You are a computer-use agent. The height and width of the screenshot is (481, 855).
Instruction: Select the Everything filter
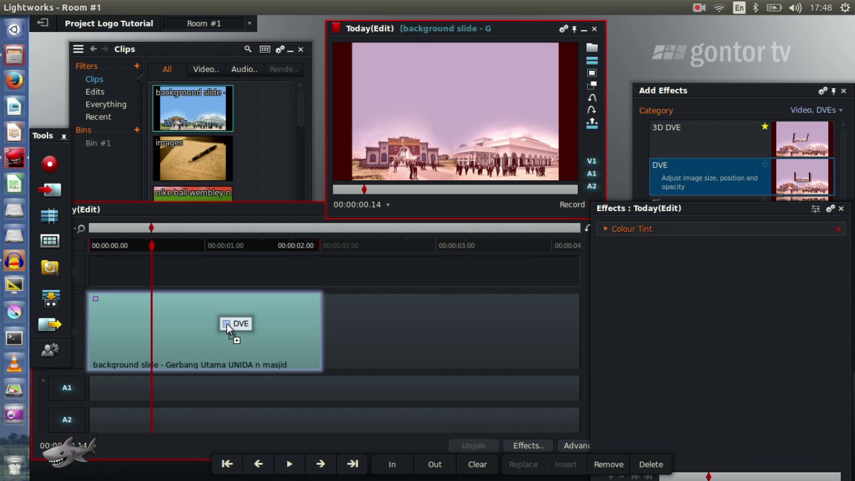(x=106, y=104)
